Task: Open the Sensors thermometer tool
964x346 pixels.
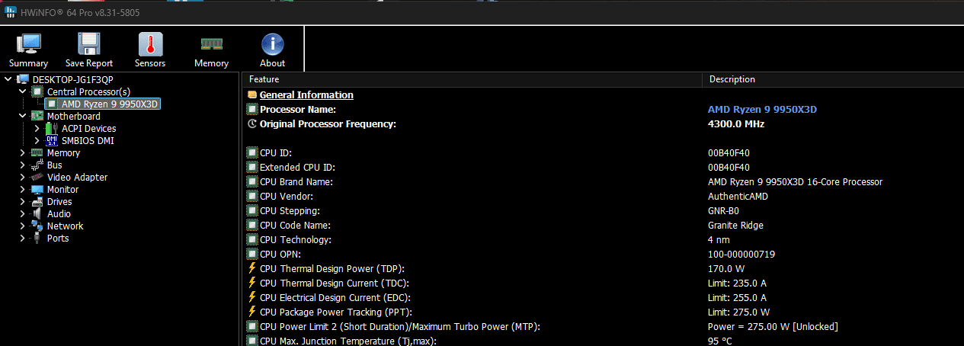Action: [150, 50]
